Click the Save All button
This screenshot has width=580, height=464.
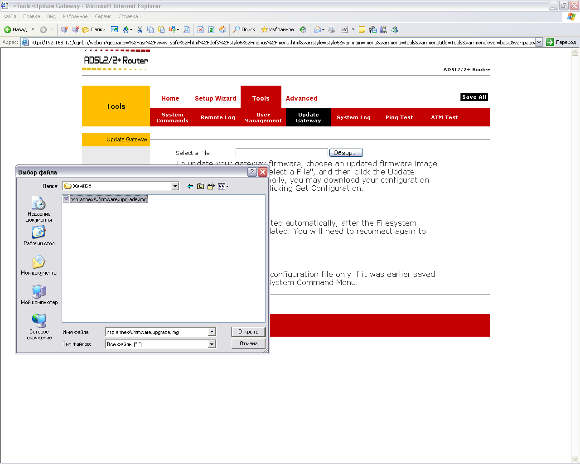pos(474,97)
